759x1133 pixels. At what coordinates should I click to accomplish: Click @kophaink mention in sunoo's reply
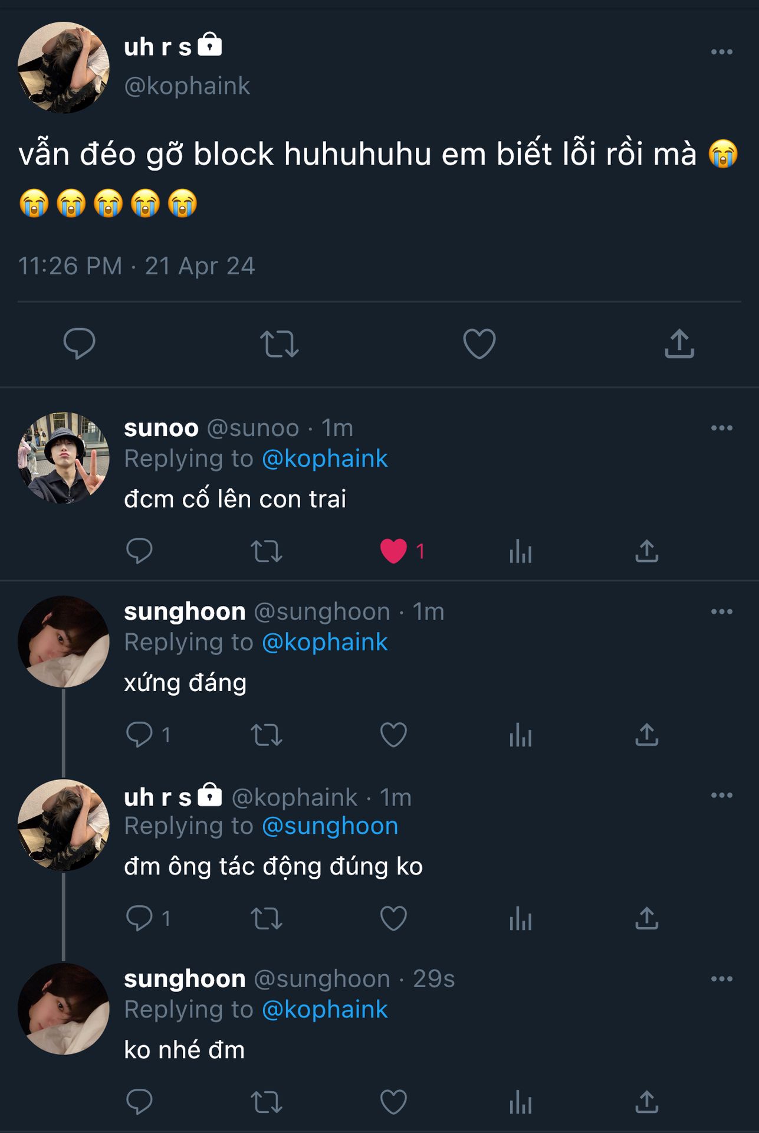coord(324,459)
